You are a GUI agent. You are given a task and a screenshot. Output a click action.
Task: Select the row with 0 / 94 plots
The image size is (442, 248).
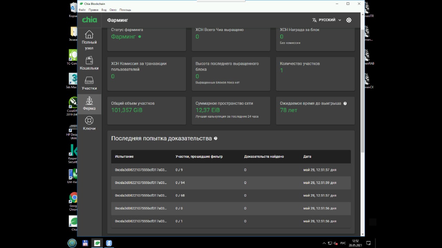point(231,183)
